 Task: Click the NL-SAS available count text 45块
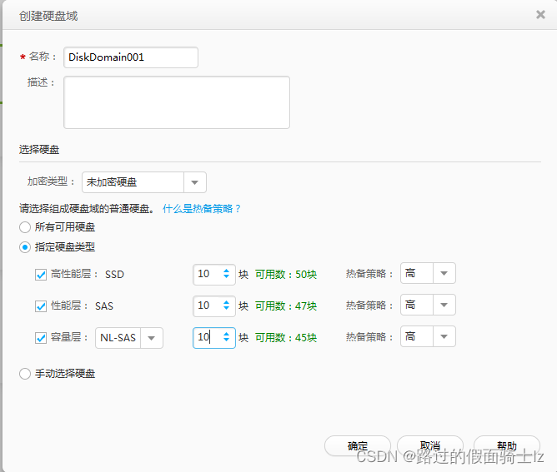[306, 338]
